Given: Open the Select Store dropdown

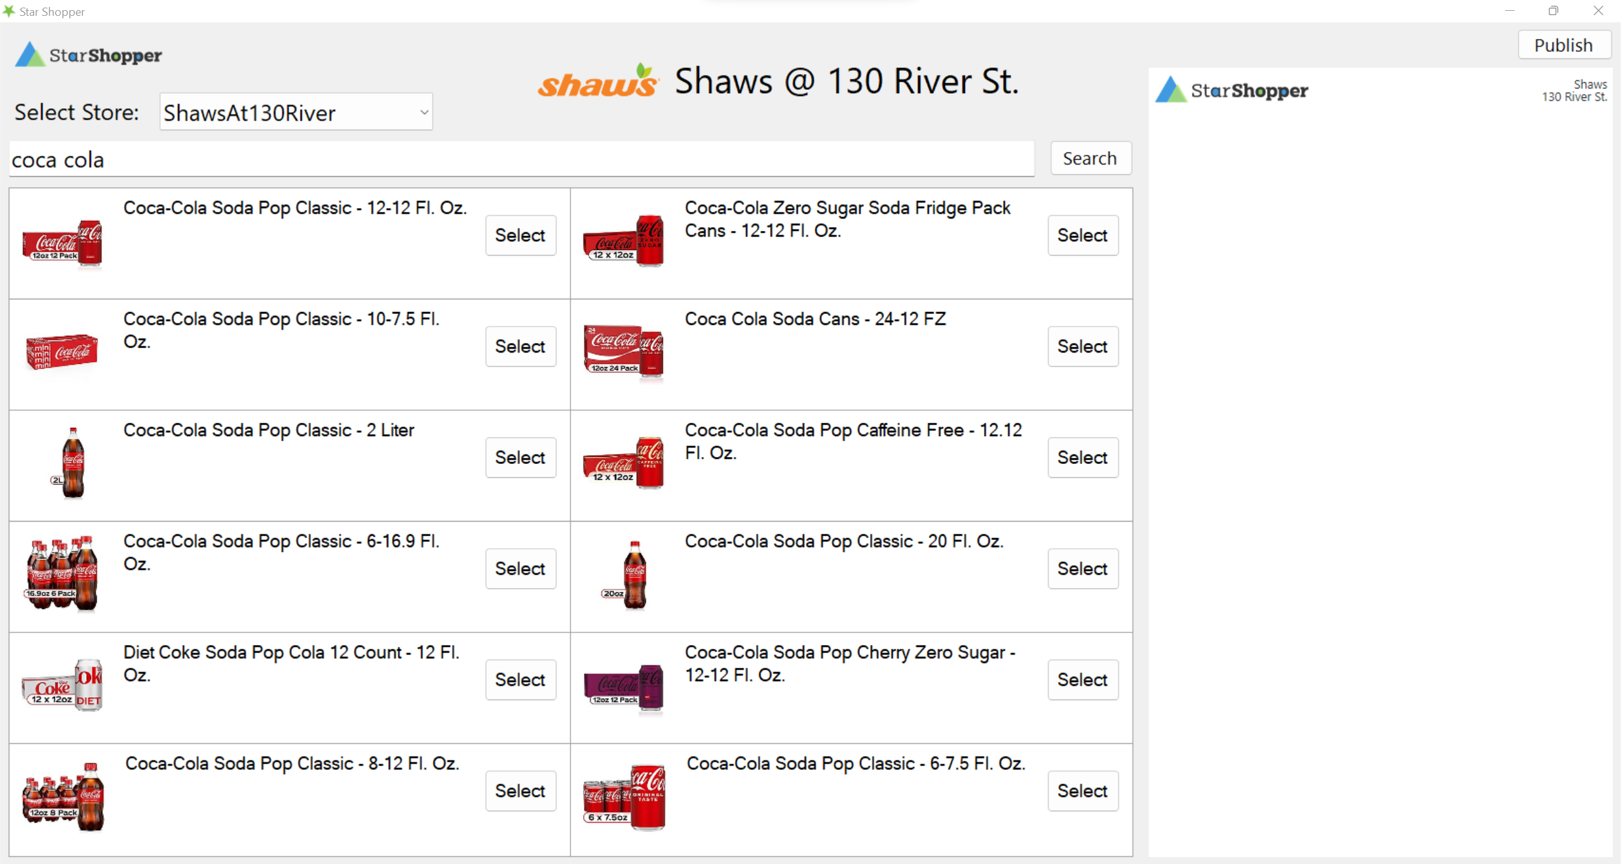Looking at the screenshot, I should point(296,112).
